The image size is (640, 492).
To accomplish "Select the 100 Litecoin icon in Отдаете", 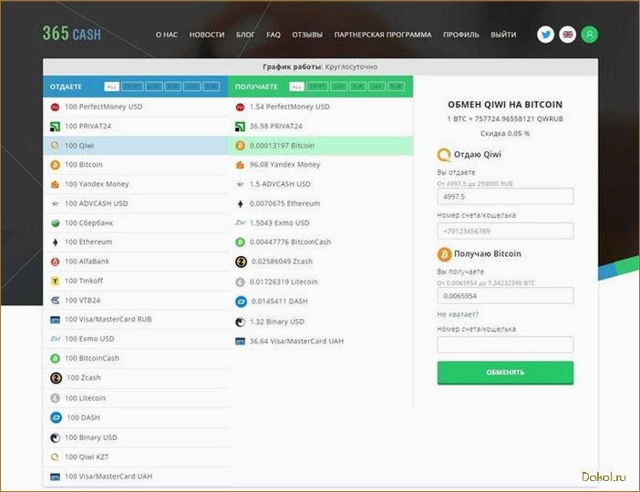I will tap(55, 398).
